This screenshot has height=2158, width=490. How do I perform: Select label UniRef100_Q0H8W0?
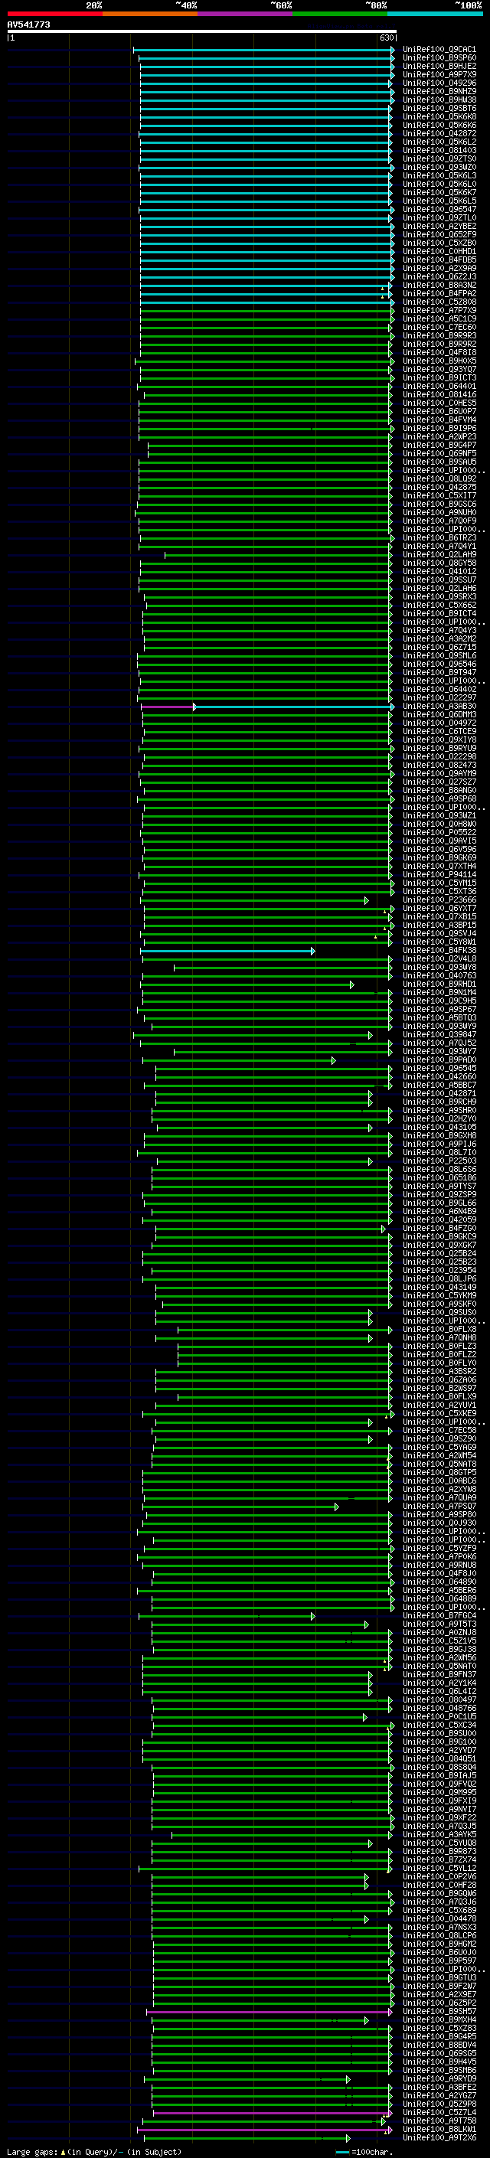pyautogui.click(x=439, y=824)
